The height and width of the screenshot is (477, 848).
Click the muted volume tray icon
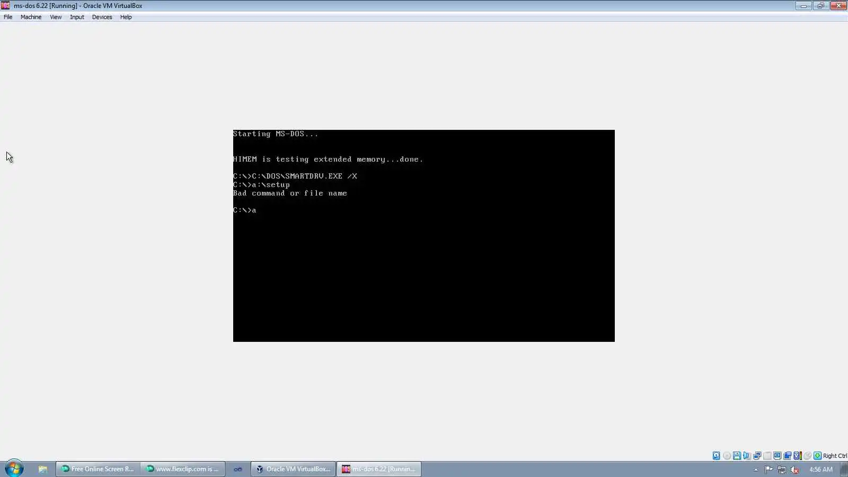click(794, 470)
